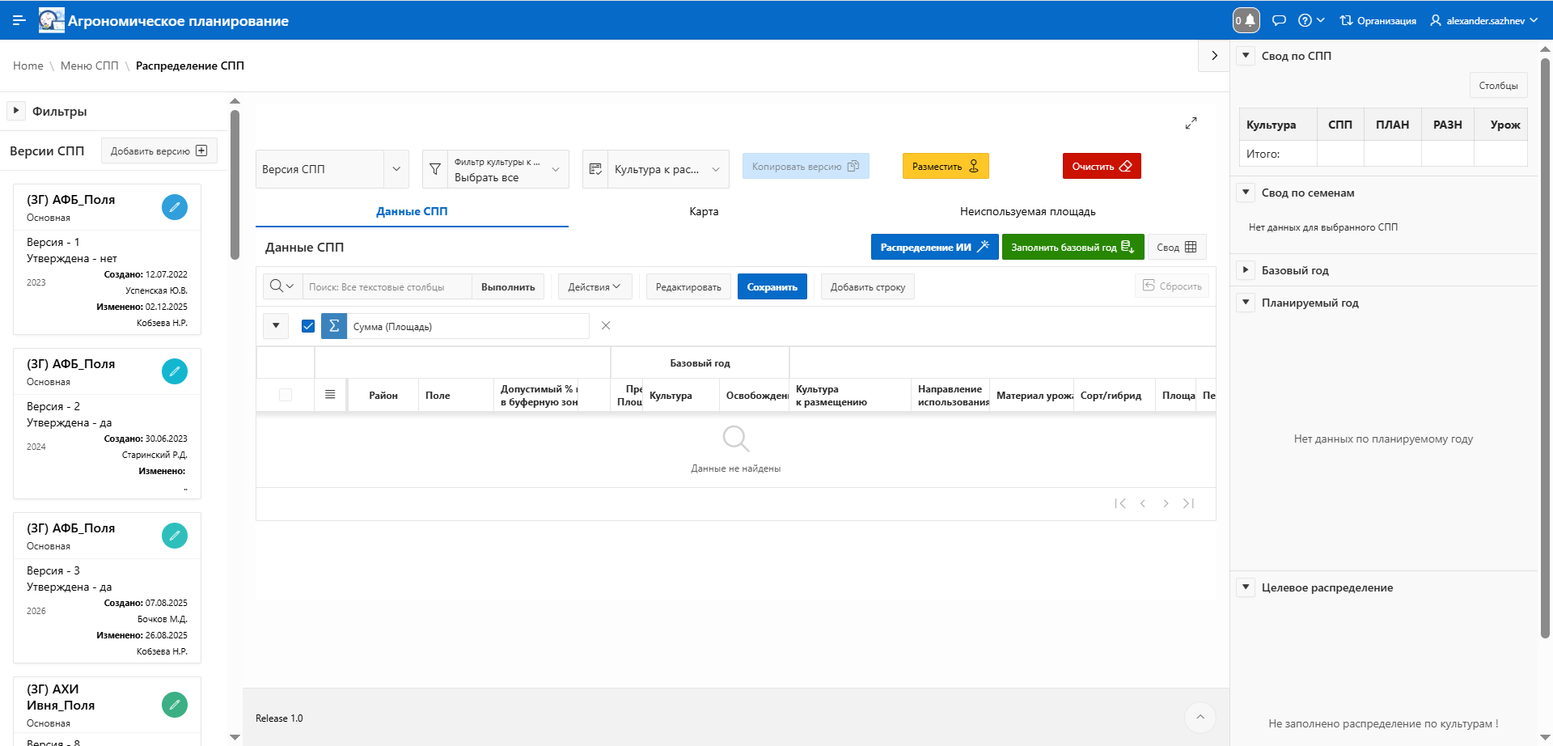Viewport: 1553px width, 746px height.
Task: Expand the Фильтры section
Action: coord(16,111)
